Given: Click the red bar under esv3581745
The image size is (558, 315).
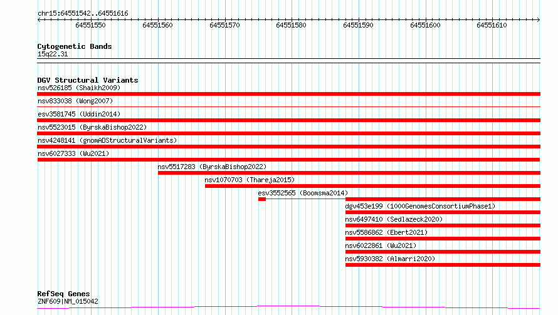Looking at the screenshot, I should [x=288, y=120].
